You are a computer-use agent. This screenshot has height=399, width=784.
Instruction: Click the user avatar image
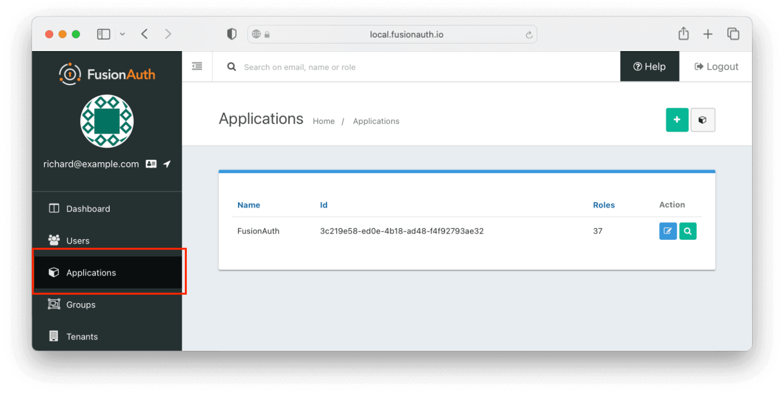107,121
